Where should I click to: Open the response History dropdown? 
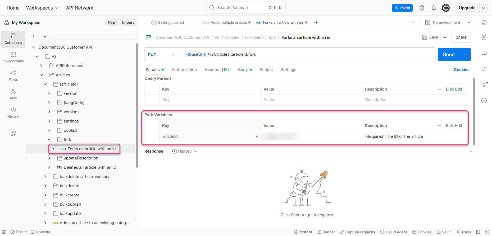[x=185, y=151]
